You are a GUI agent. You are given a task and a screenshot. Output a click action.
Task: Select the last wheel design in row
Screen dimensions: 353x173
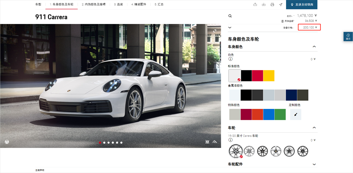(x=303, y=151)
